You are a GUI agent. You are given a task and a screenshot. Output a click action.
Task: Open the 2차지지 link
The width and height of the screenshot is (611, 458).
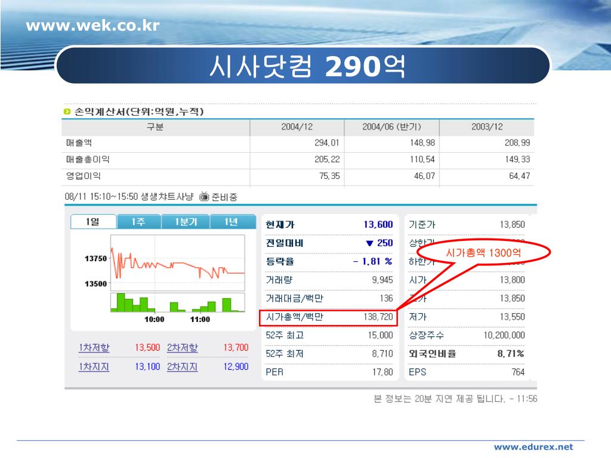point(183,367)
